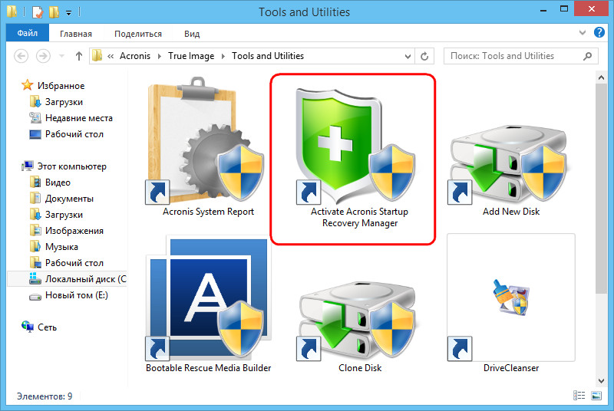Select Activate Acronis Startup Recovery Manager shield icon

pyautogui.click(x=355, y=146)
